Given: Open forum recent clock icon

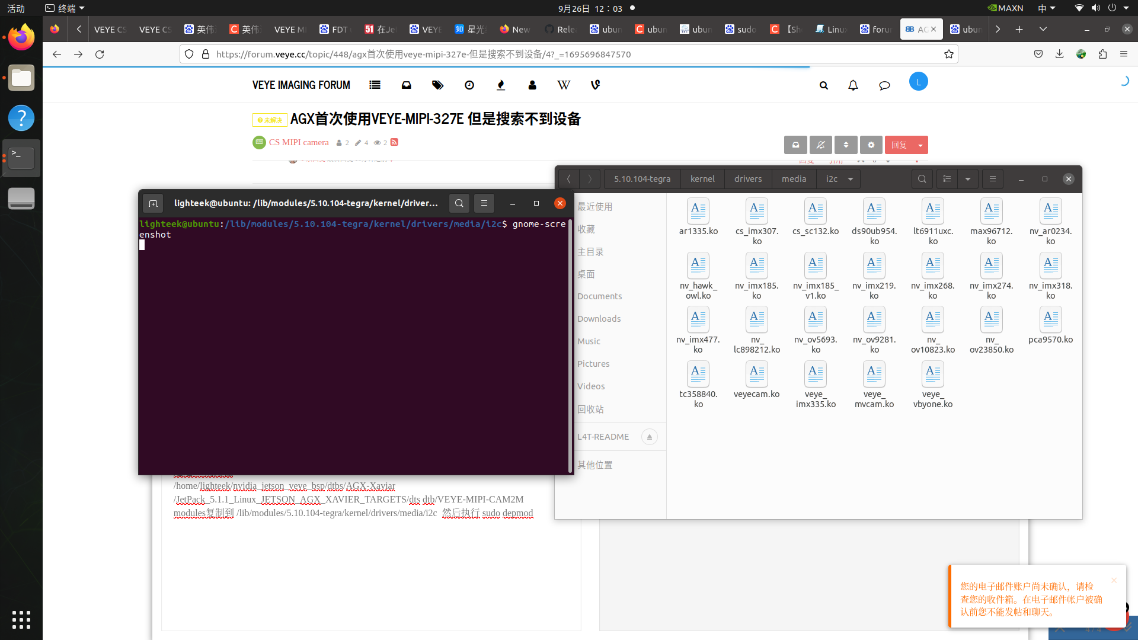Looking at the screenshot, I should coord(469,85).
